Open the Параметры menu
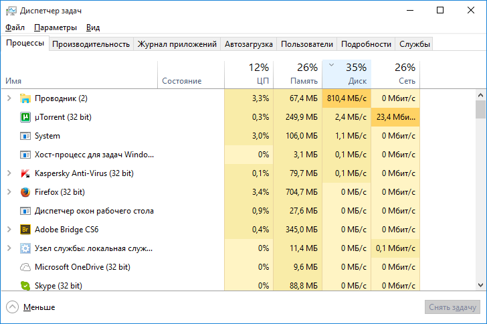The image size is (487, 324). point(56,27)
